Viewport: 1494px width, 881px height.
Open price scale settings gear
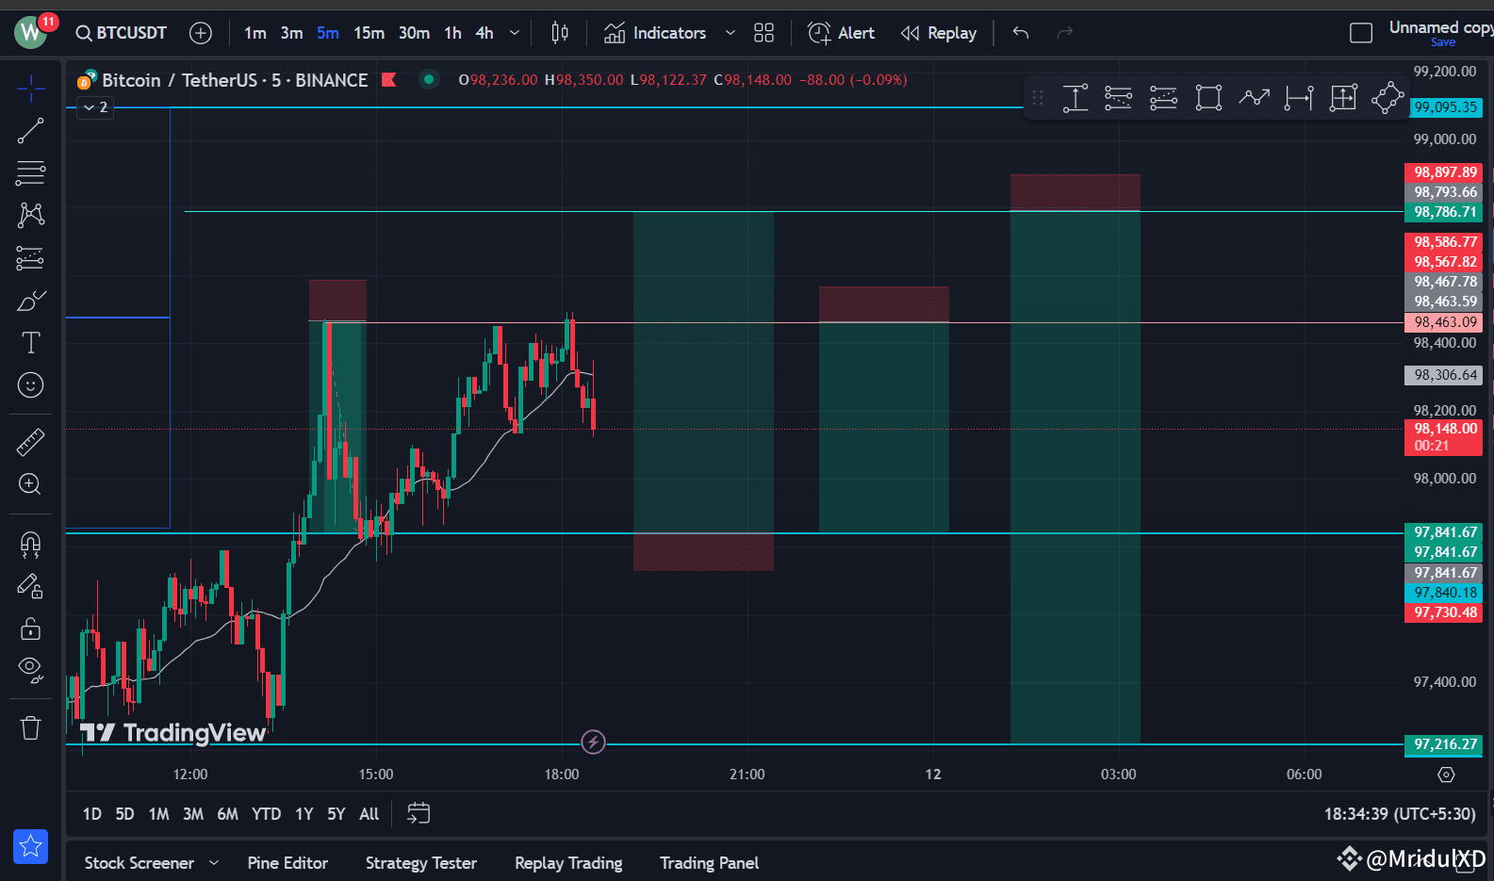point(1446,775)
